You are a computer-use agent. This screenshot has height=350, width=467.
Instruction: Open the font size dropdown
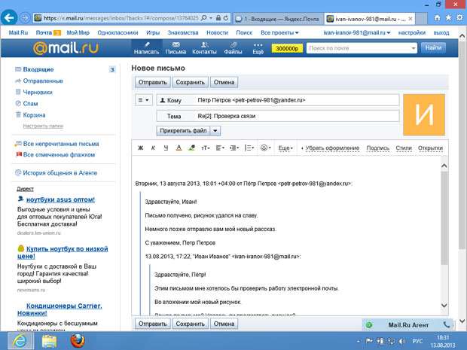(x=206, y=148)
